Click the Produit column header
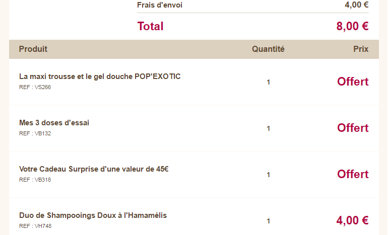 point(33,49)
